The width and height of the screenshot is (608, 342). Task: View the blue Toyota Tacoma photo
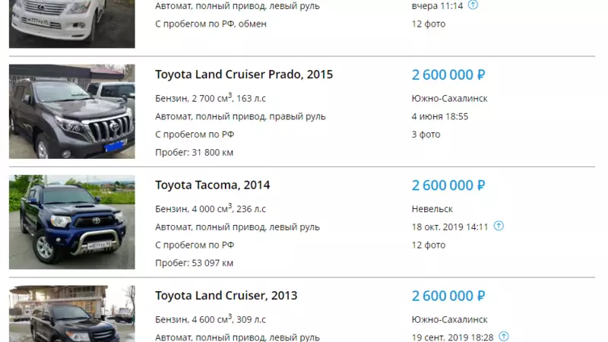click(x=72, y=222)
